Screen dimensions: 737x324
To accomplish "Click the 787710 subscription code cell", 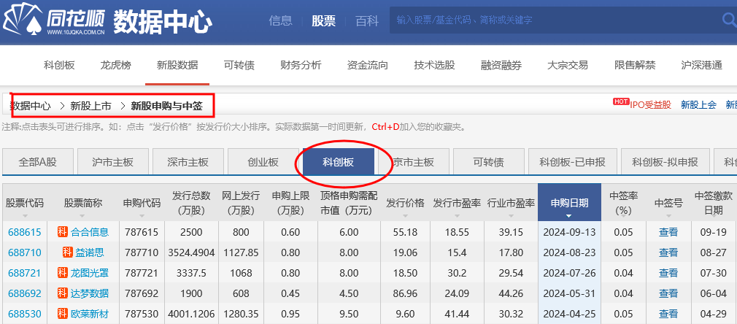I will (142, 252).
